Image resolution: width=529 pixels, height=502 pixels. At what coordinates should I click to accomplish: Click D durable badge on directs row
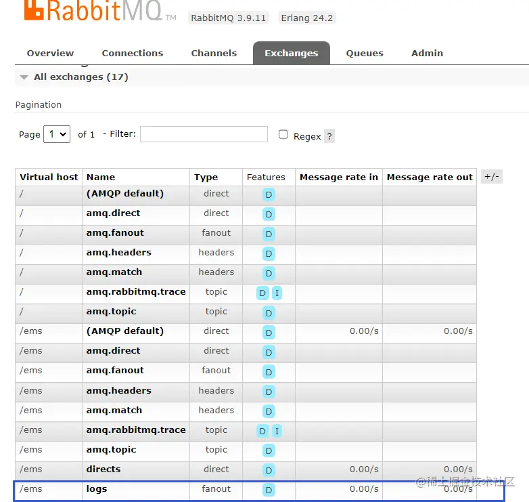[269, 470]
